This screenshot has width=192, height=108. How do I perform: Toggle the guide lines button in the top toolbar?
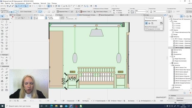(x=16, y=6)
